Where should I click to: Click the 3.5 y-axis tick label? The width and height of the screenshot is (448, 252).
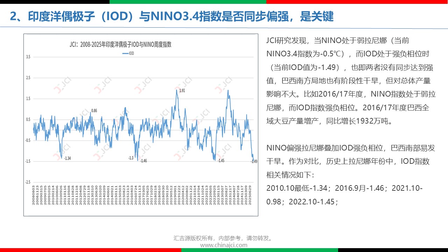pos(28,57)
